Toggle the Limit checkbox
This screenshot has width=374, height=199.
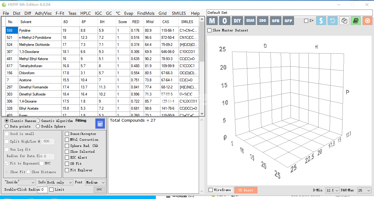point(52,189)
